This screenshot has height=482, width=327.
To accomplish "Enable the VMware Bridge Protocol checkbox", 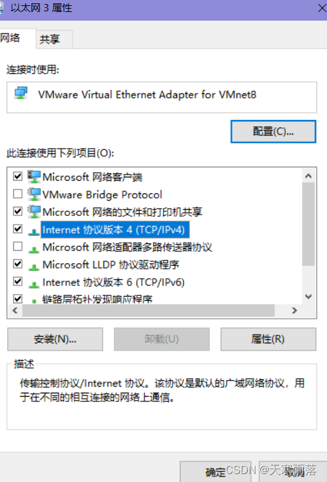I will tap(18, 194).
